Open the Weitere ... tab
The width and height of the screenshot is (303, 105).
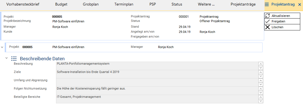tap(206, 4)
